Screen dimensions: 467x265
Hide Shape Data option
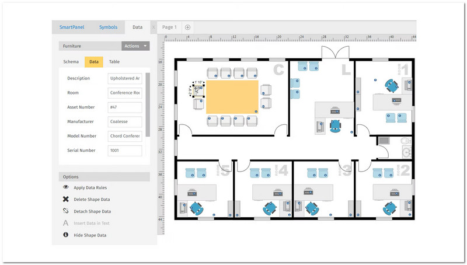(x=90, y=235)
